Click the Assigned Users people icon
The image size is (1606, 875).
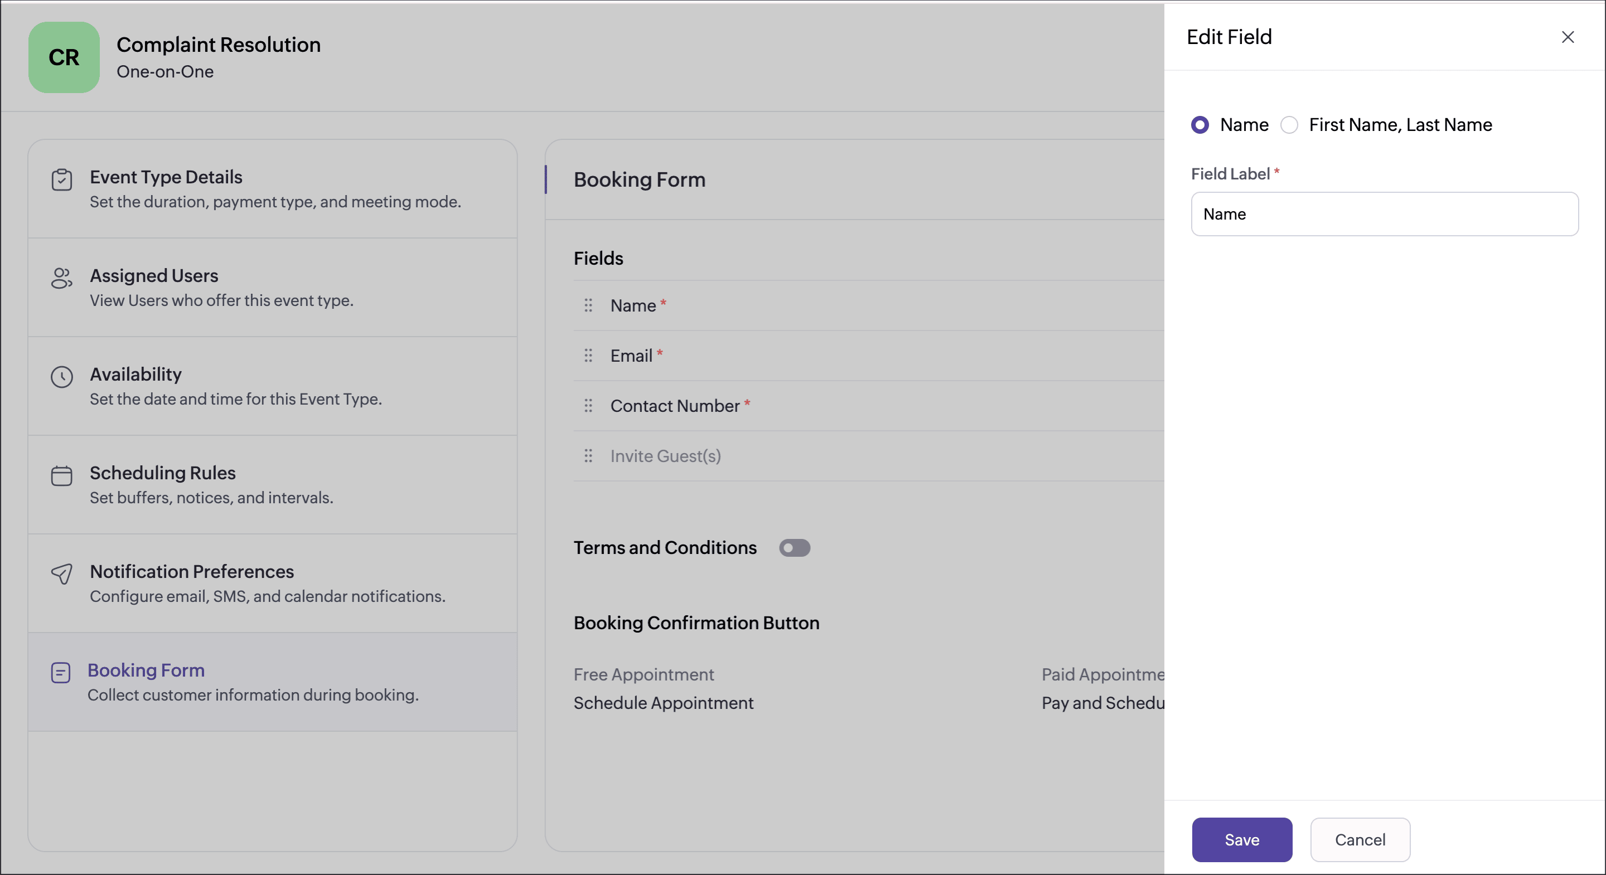(61, 278)
